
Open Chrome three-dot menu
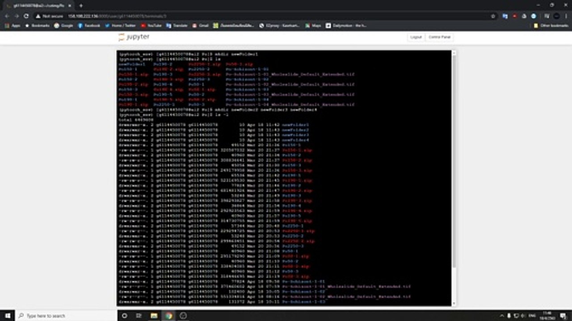tap(566, 16)
